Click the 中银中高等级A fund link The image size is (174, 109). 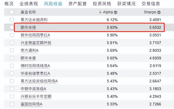[x=33, y=89]
